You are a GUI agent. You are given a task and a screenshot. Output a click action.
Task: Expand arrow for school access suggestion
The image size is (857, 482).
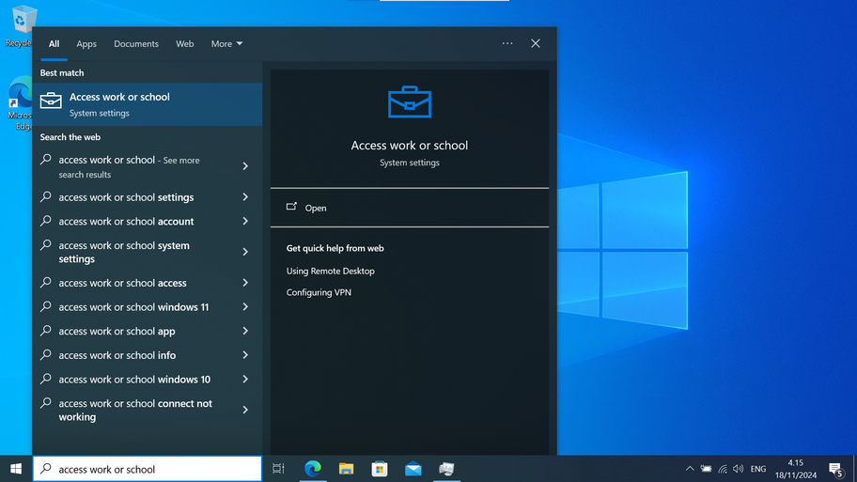245,283
